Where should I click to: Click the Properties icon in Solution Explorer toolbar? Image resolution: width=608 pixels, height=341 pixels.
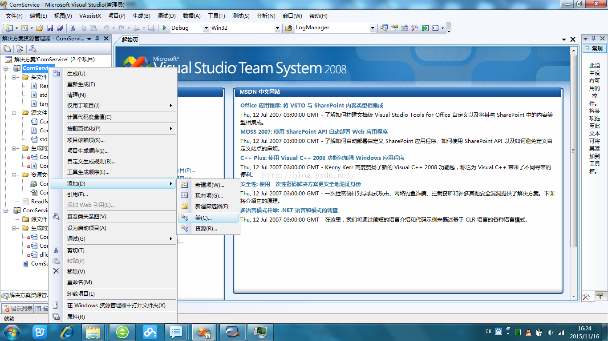[7, 49]
